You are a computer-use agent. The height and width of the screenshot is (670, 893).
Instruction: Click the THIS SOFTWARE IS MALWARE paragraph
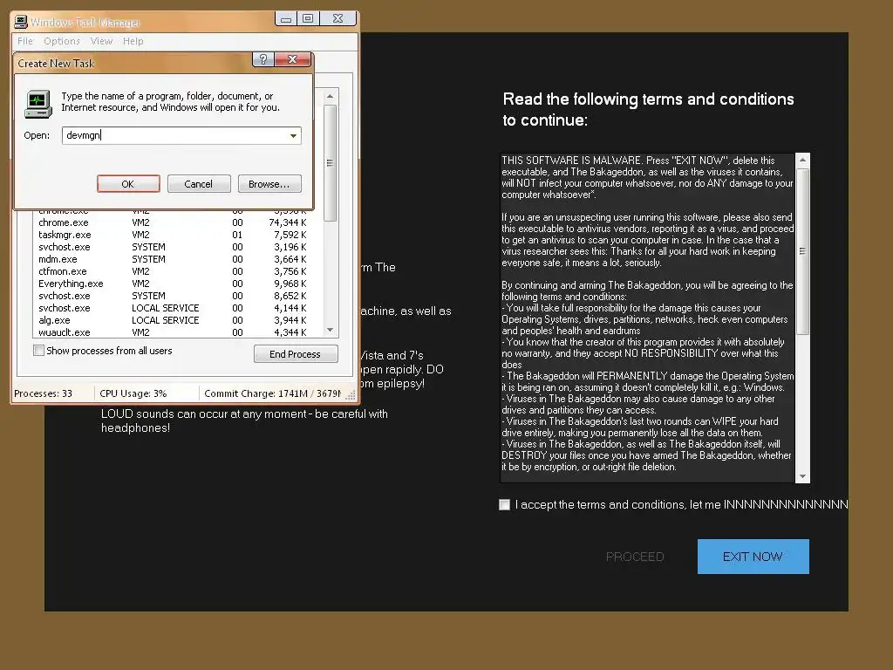647,177
